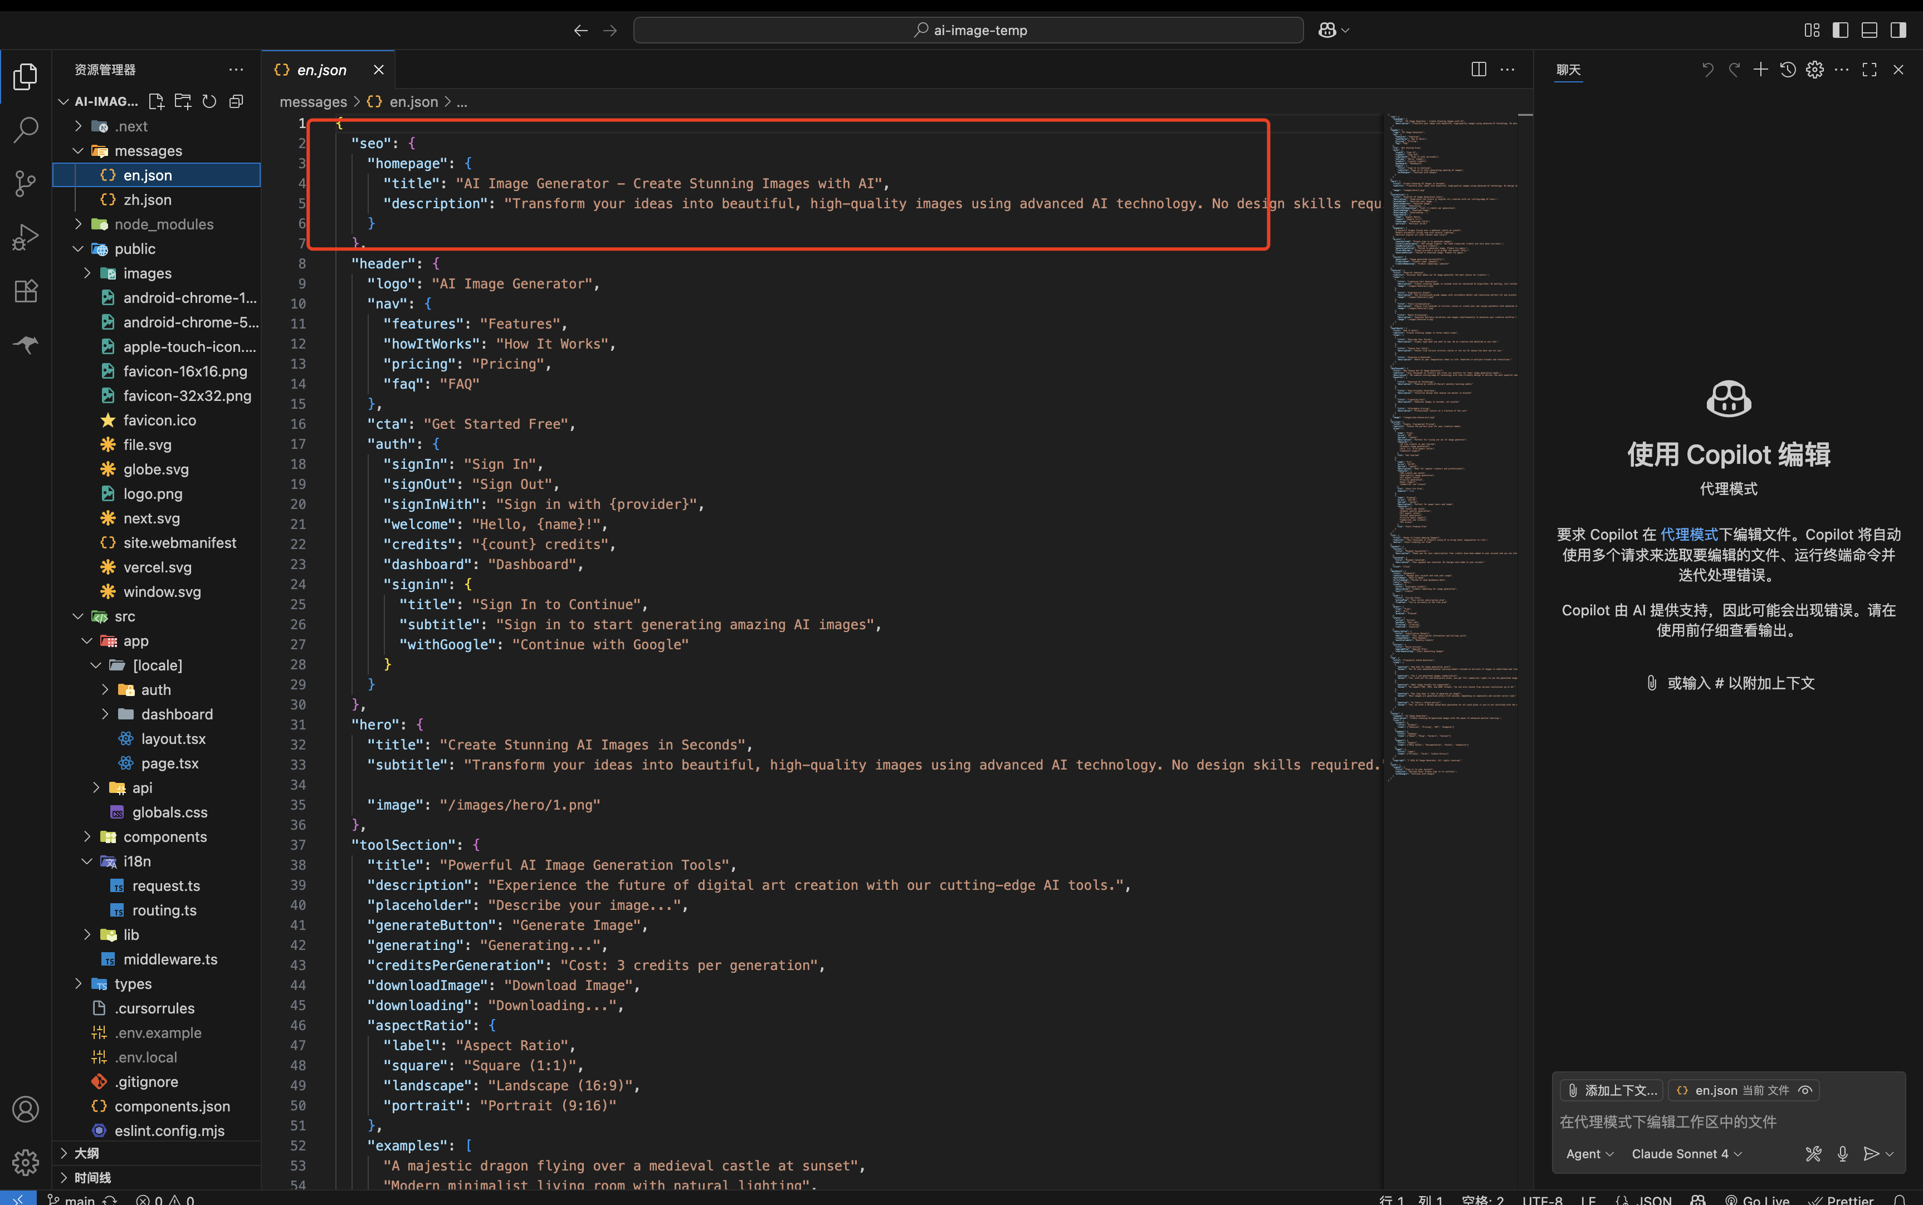Create a new file in explorer

pos(157,101)
